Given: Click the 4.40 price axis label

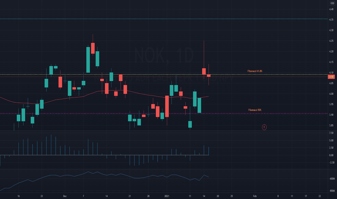Looking at the screenshot, I should [x=331, y=9].
